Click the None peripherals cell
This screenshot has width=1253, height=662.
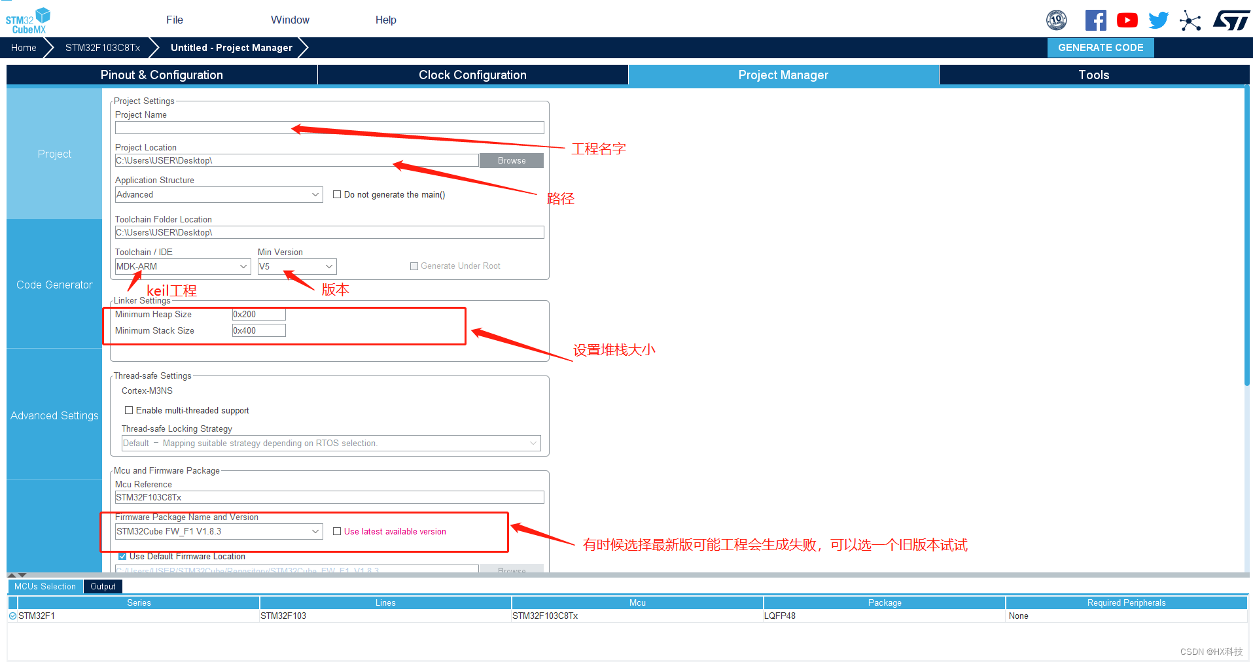1127,616
